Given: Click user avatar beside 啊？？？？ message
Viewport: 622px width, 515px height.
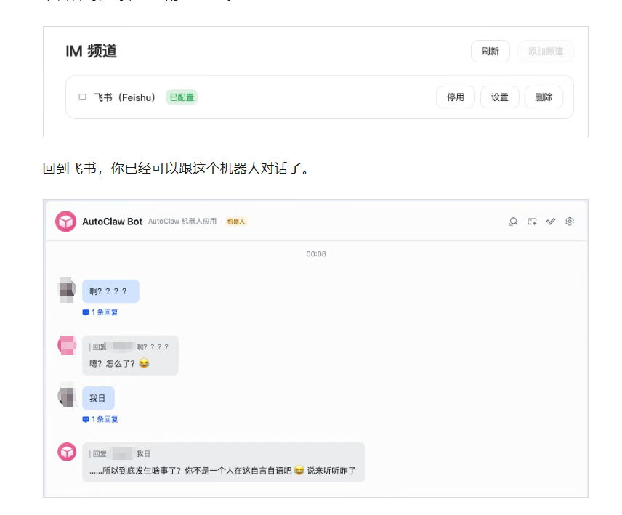Looking at the screenshot, I should click(x=67, y=289).
